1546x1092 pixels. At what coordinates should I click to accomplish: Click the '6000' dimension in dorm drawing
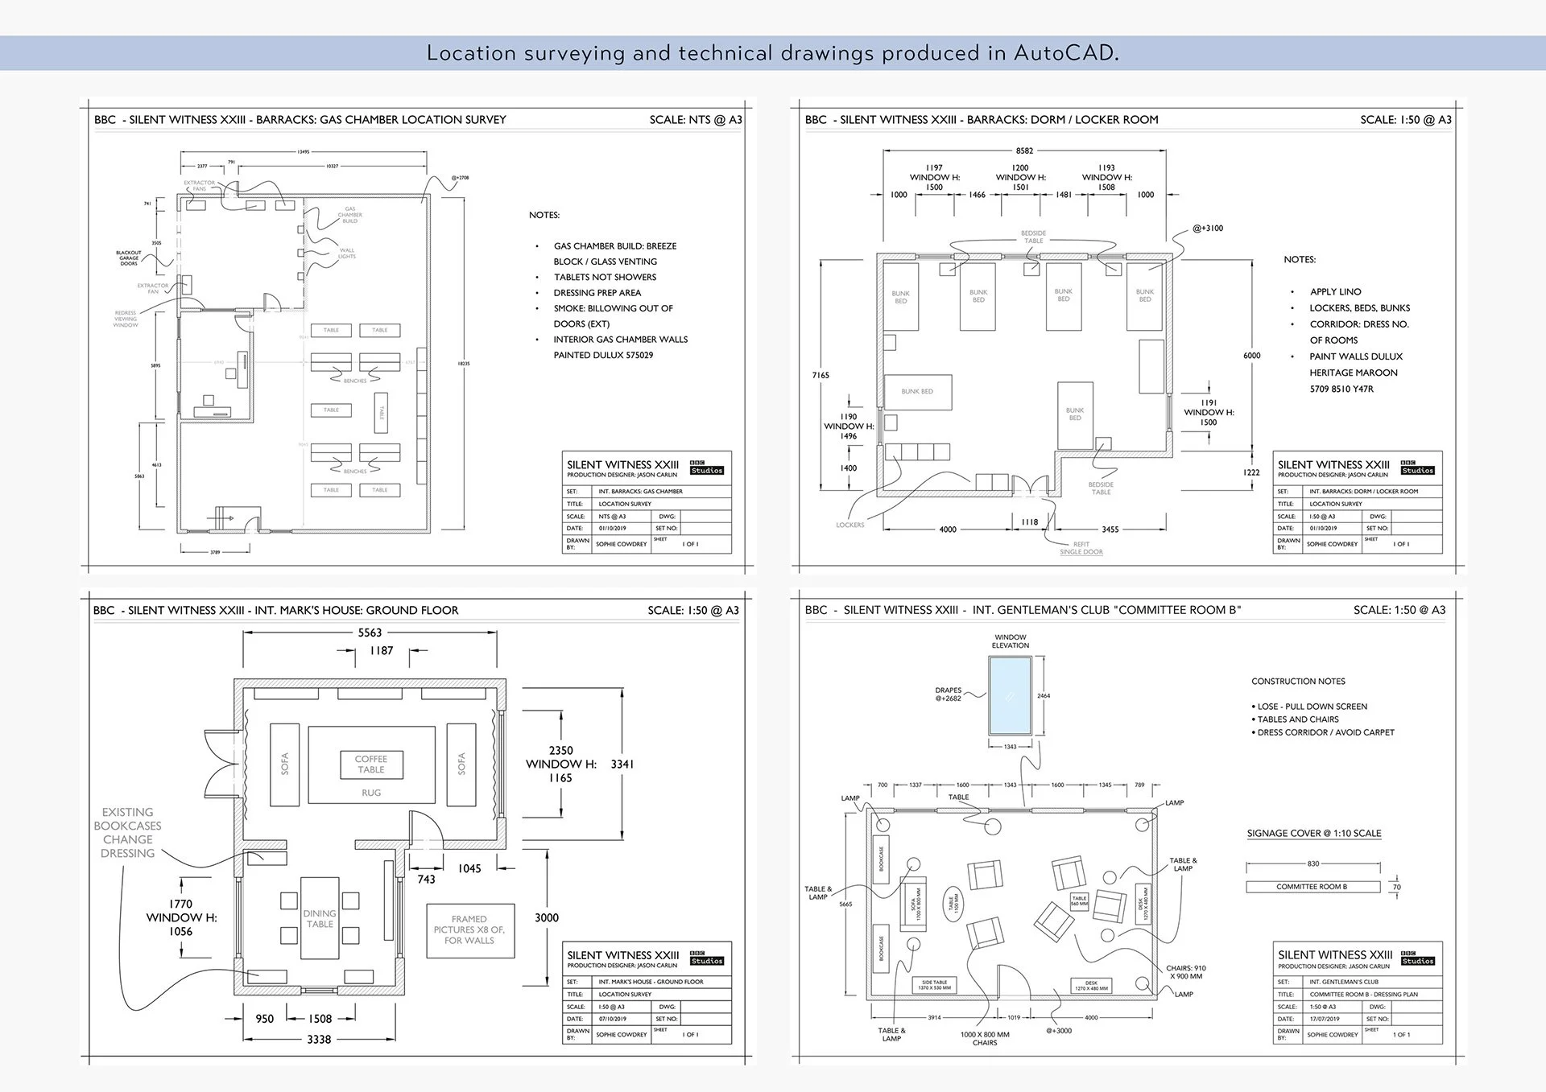(1252, 356)
